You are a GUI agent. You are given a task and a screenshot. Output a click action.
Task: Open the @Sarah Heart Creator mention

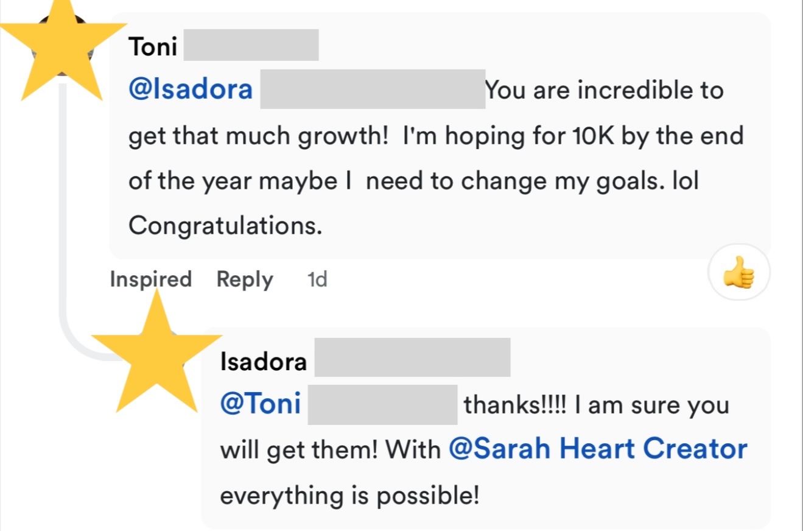pyautogui.click(x=598, y=449)
